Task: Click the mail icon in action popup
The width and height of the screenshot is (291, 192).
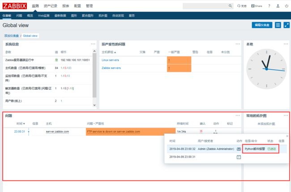Action: (239, 149)
